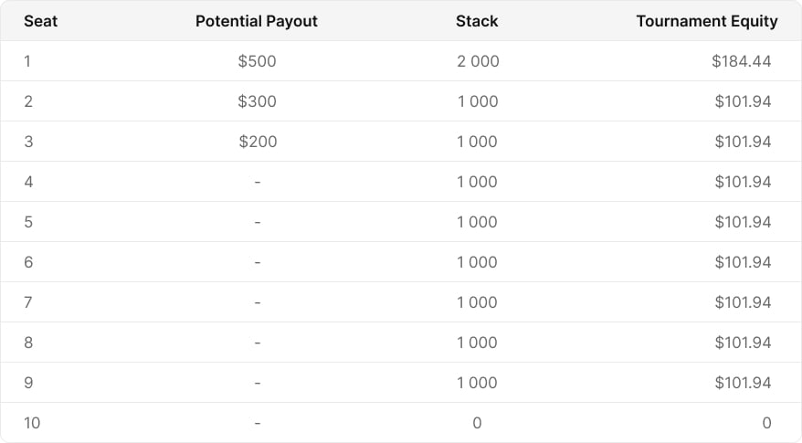
Task: Click the dash payout for seat 4
Action: [258, 182]
